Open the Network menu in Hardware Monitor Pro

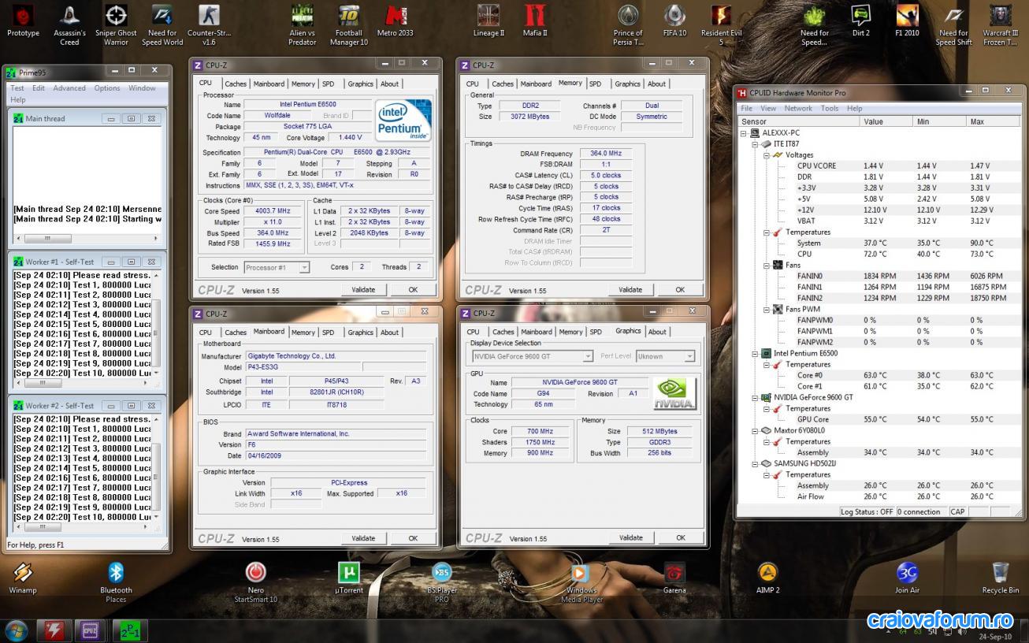pyautogui.click(x=798, y=108)
